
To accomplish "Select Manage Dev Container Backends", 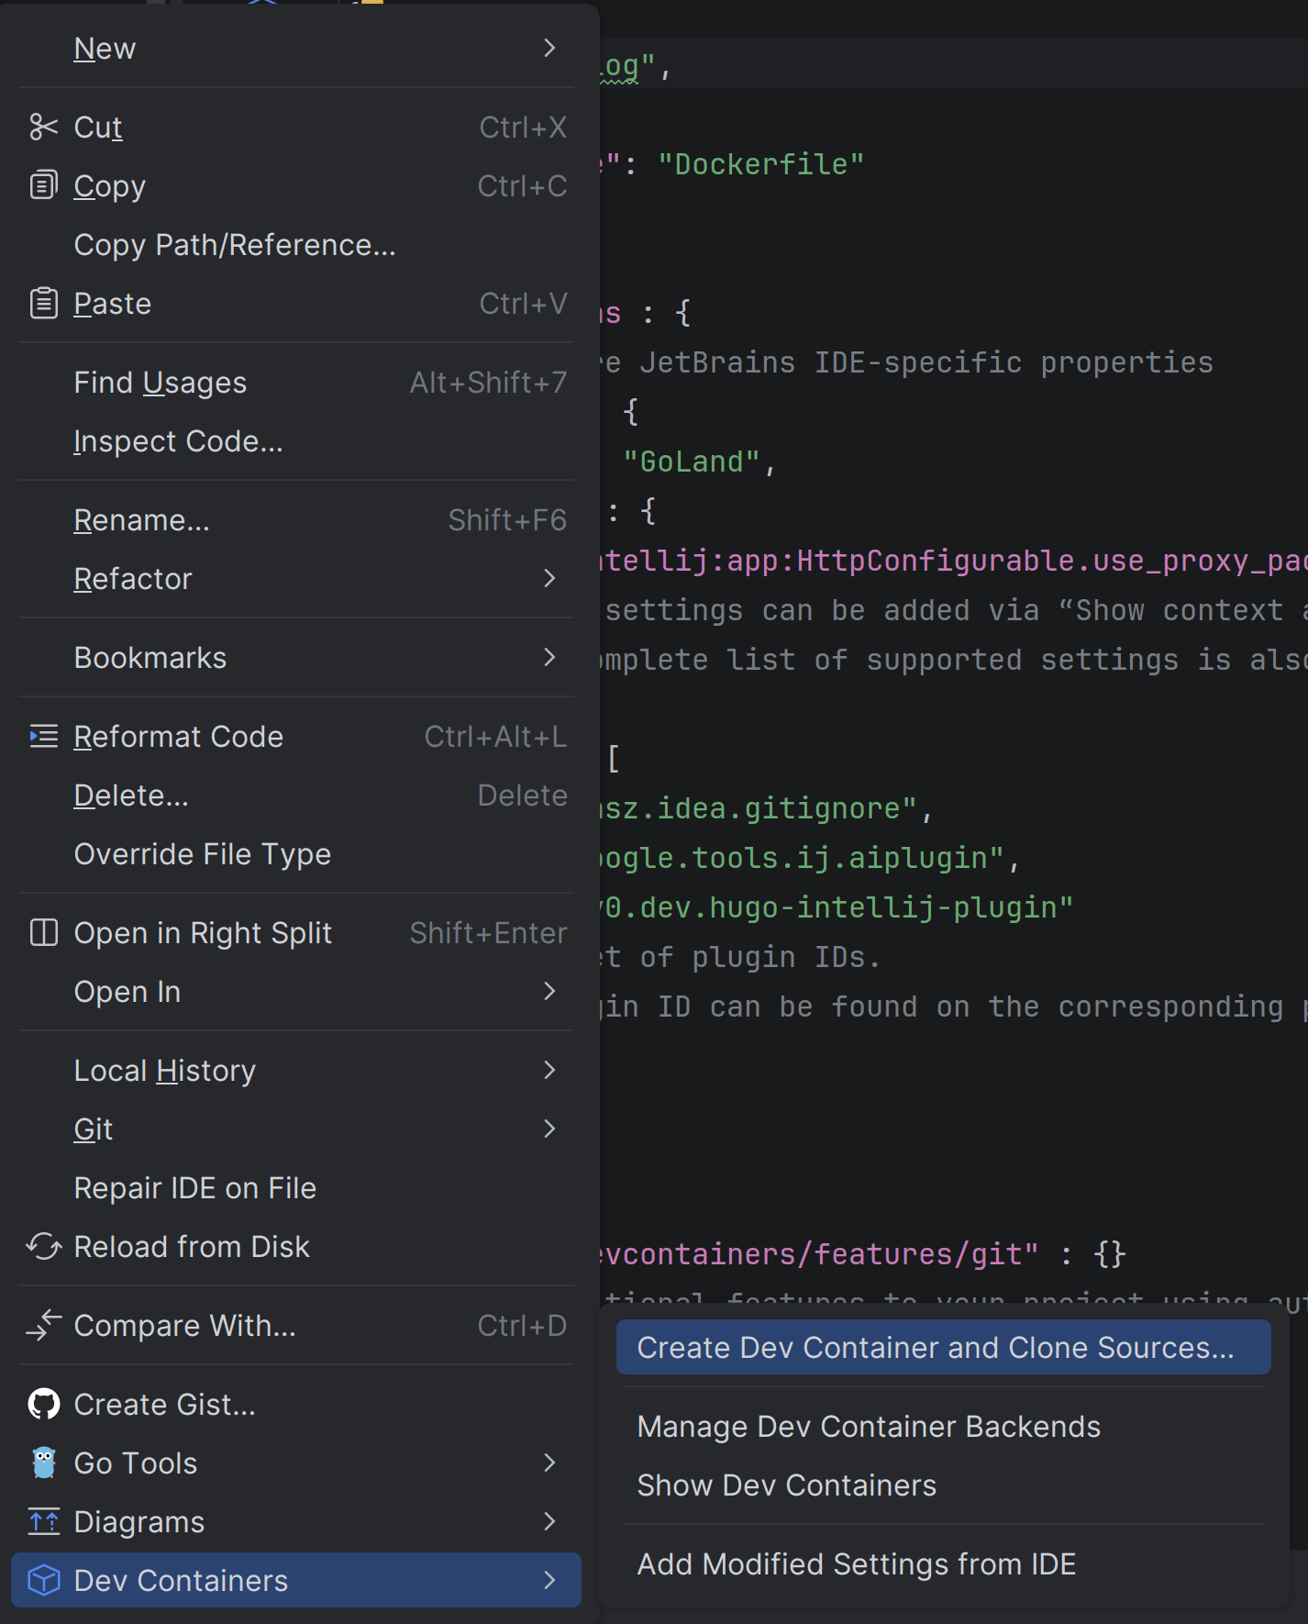I will pos(943,1426).
